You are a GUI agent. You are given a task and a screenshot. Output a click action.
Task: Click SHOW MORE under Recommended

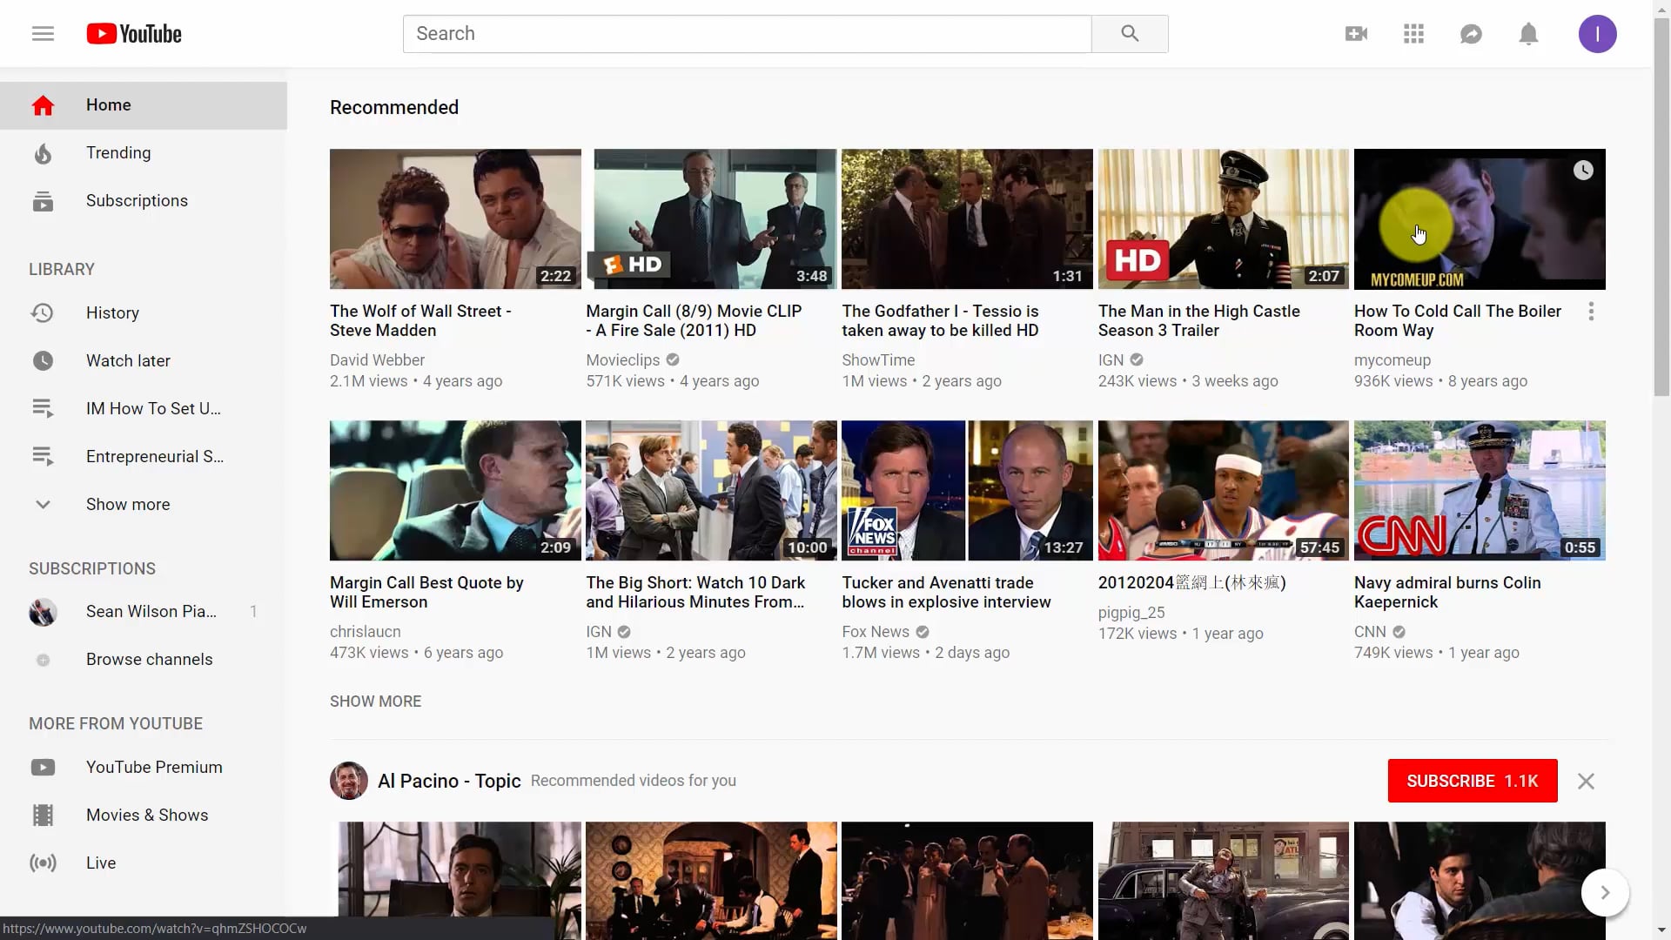[375, 702]
